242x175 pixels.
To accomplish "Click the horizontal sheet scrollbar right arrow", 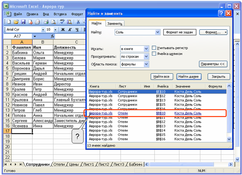I will pos(231,164).
